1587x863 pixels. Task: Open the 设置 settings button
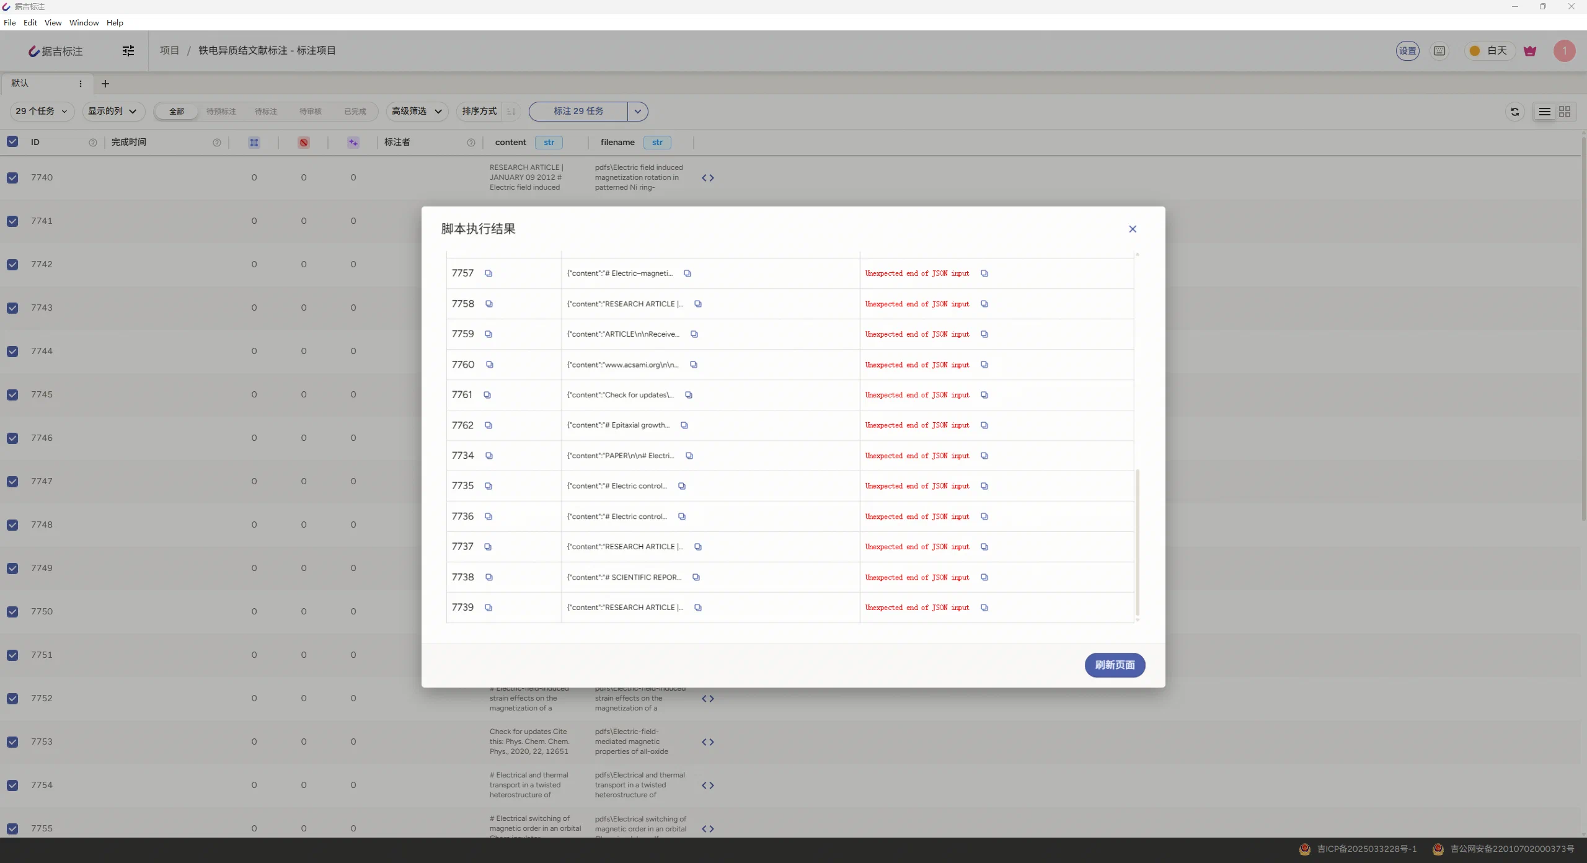coord(1408,51)
